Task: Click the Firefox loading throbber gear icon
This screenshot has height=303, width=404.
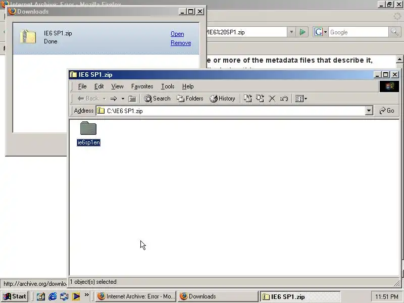Action: click(x=397, y=17)
